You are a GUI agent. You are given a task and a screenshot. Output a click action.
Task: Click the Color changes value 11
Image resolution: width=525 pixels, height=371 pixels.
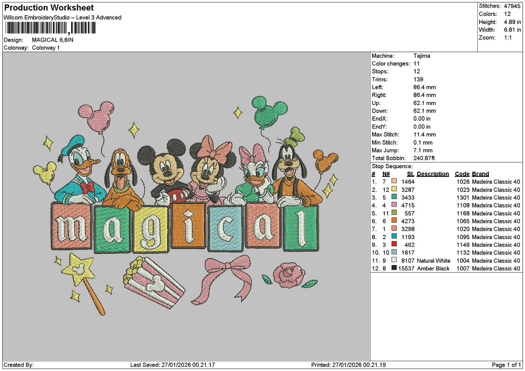(416, 64)
